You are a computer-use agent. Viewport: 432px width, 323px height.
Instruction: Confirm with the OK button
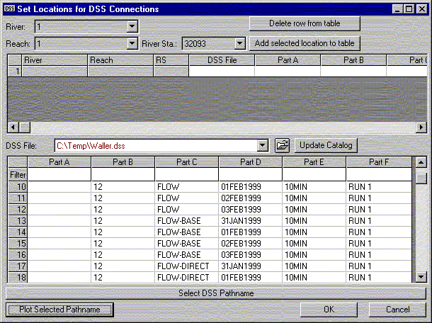(x=329, y=310)
